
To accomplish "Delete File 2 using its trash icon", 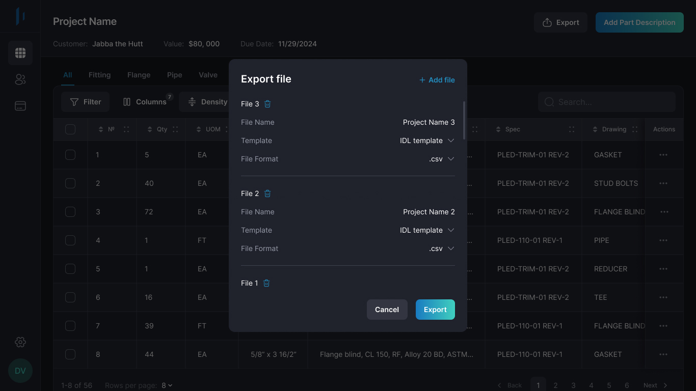I will (267, 193).
